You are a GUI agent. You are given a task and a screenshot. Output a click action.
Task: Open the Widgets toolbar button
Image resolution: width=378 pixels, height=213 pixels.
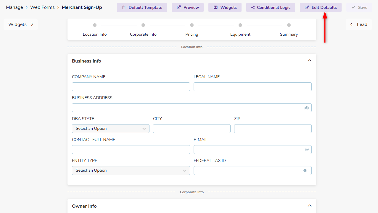pyautogui.click(x=225, y=7)
